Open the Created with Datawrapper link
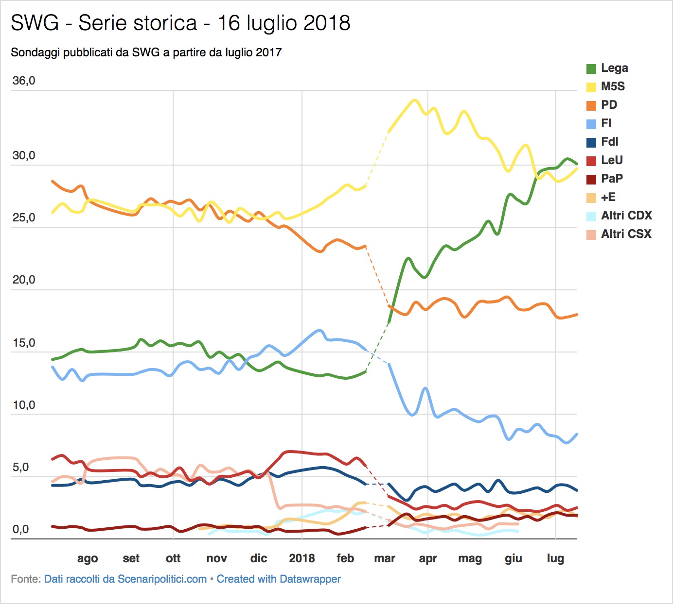Viewport: 673px width, 604px height. tap(279, 579)
